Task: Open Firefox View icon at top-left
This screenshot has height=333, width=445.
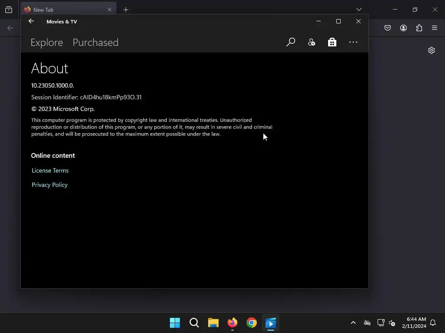Action: 9,10
